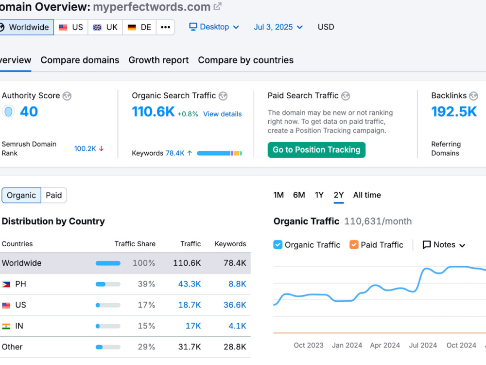Open external link icon beside myperfectwords.com
The image size is (486, 365).
tap(218, 6)
